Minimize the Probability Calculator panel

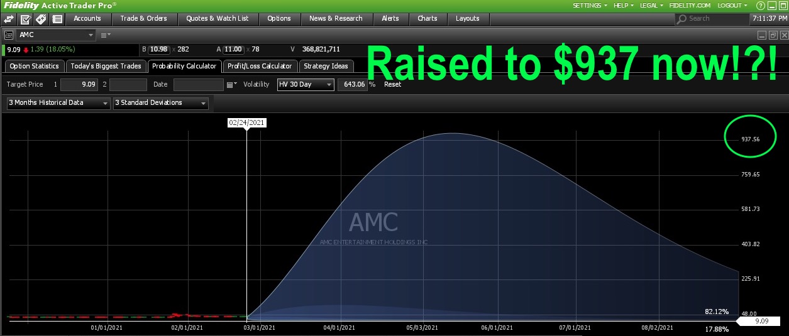(763, 35)
